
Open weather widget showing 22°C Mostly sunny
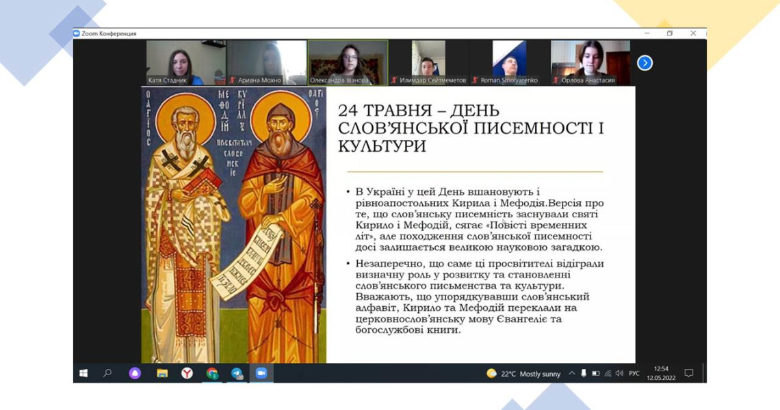pyautogui.click(x=523, y=374)
